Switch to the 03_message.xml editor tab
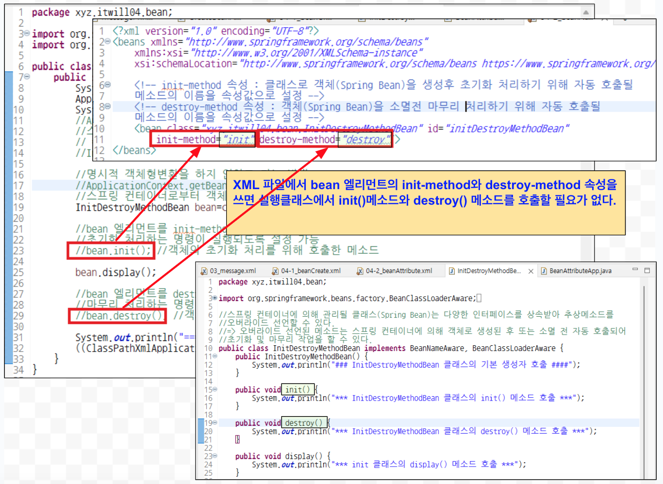 pyautogui.click(x=229, y=271)
